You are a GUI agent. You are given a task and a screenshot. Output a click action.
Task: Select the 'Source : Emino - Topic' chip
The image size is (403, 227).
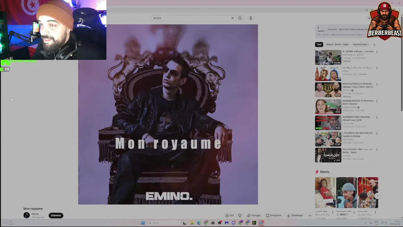337,44
